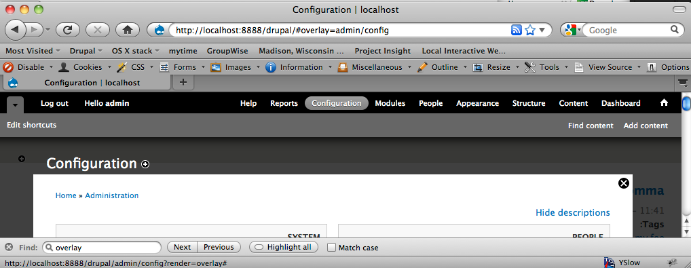Open Appearance in the Drupal toolbar
The image size is (691, 268).
click(x=477, y=103)
